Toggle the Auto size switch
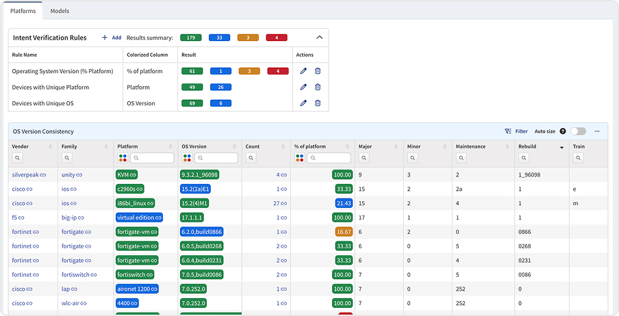 [x=578, y=131]
